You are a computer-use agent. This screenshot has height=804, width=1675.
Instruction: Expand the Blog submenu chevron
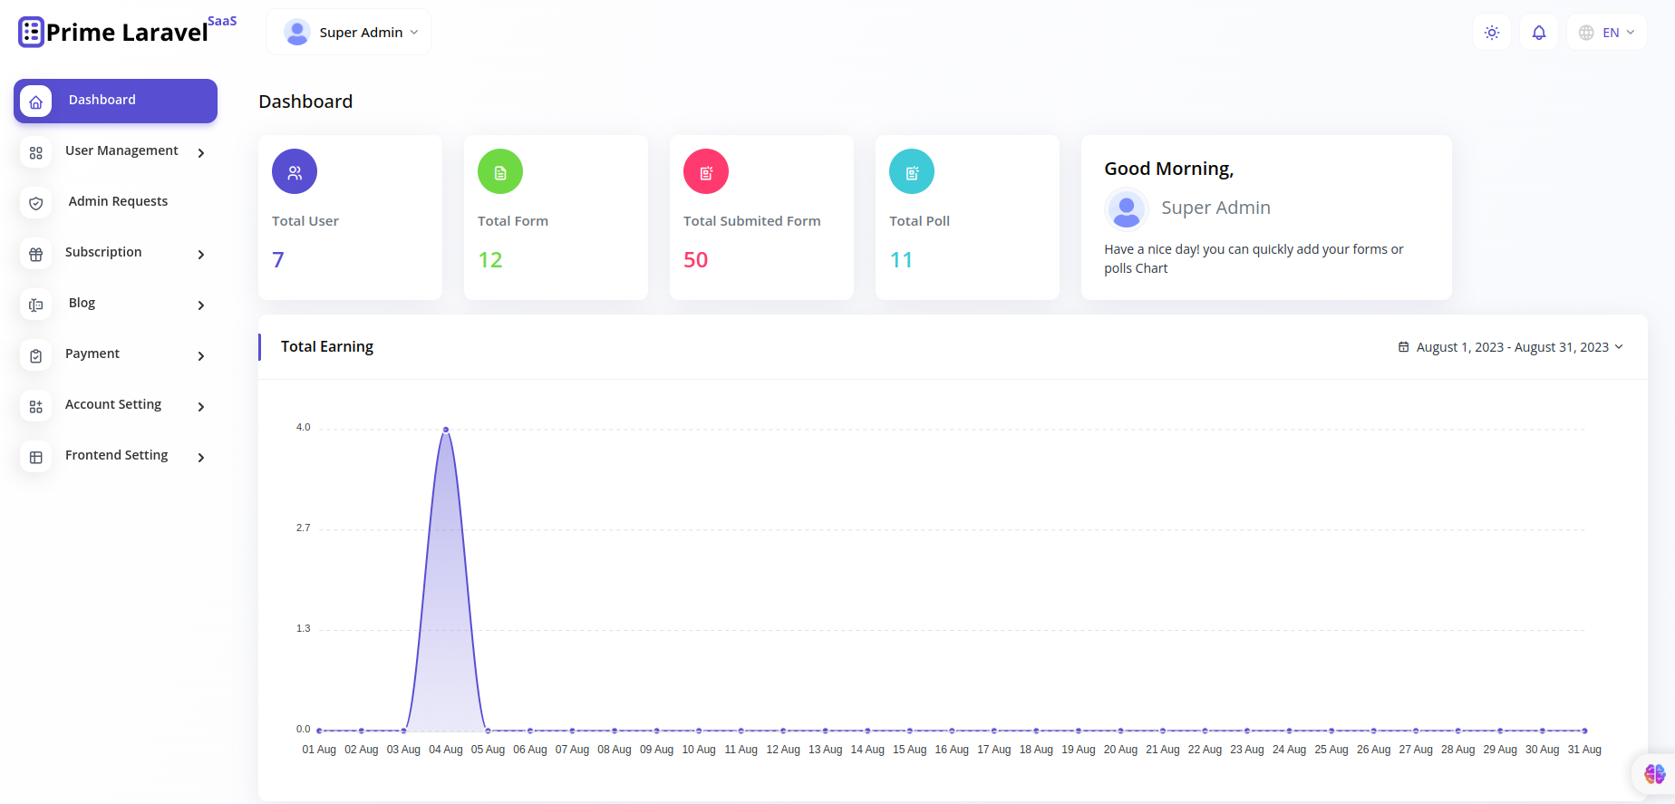point(201,305)
